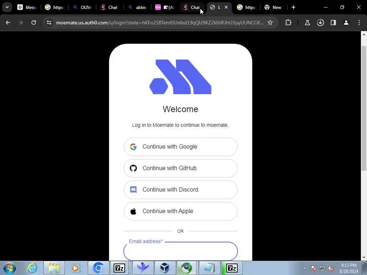This screenshot has height=275, width=367.
Task: Open the profile account icon
Action: pos(346,23)
